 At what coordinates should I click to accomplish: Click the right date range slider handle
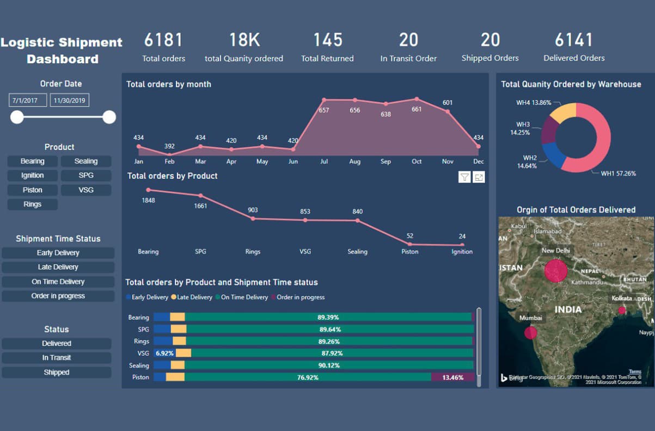coord(109,117)
